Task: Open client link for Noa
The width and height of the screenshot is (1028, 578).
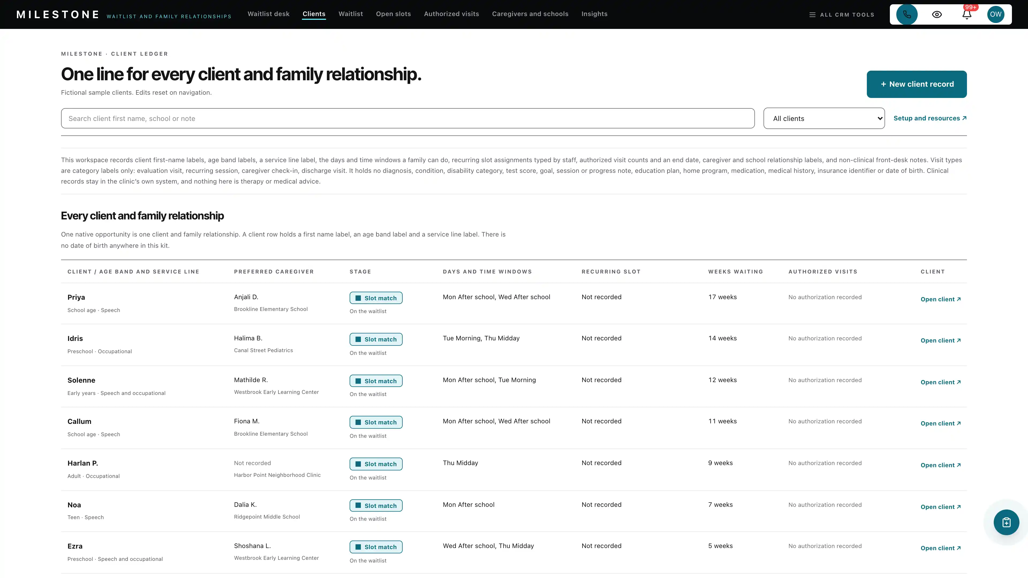Action: coord(941,507)
